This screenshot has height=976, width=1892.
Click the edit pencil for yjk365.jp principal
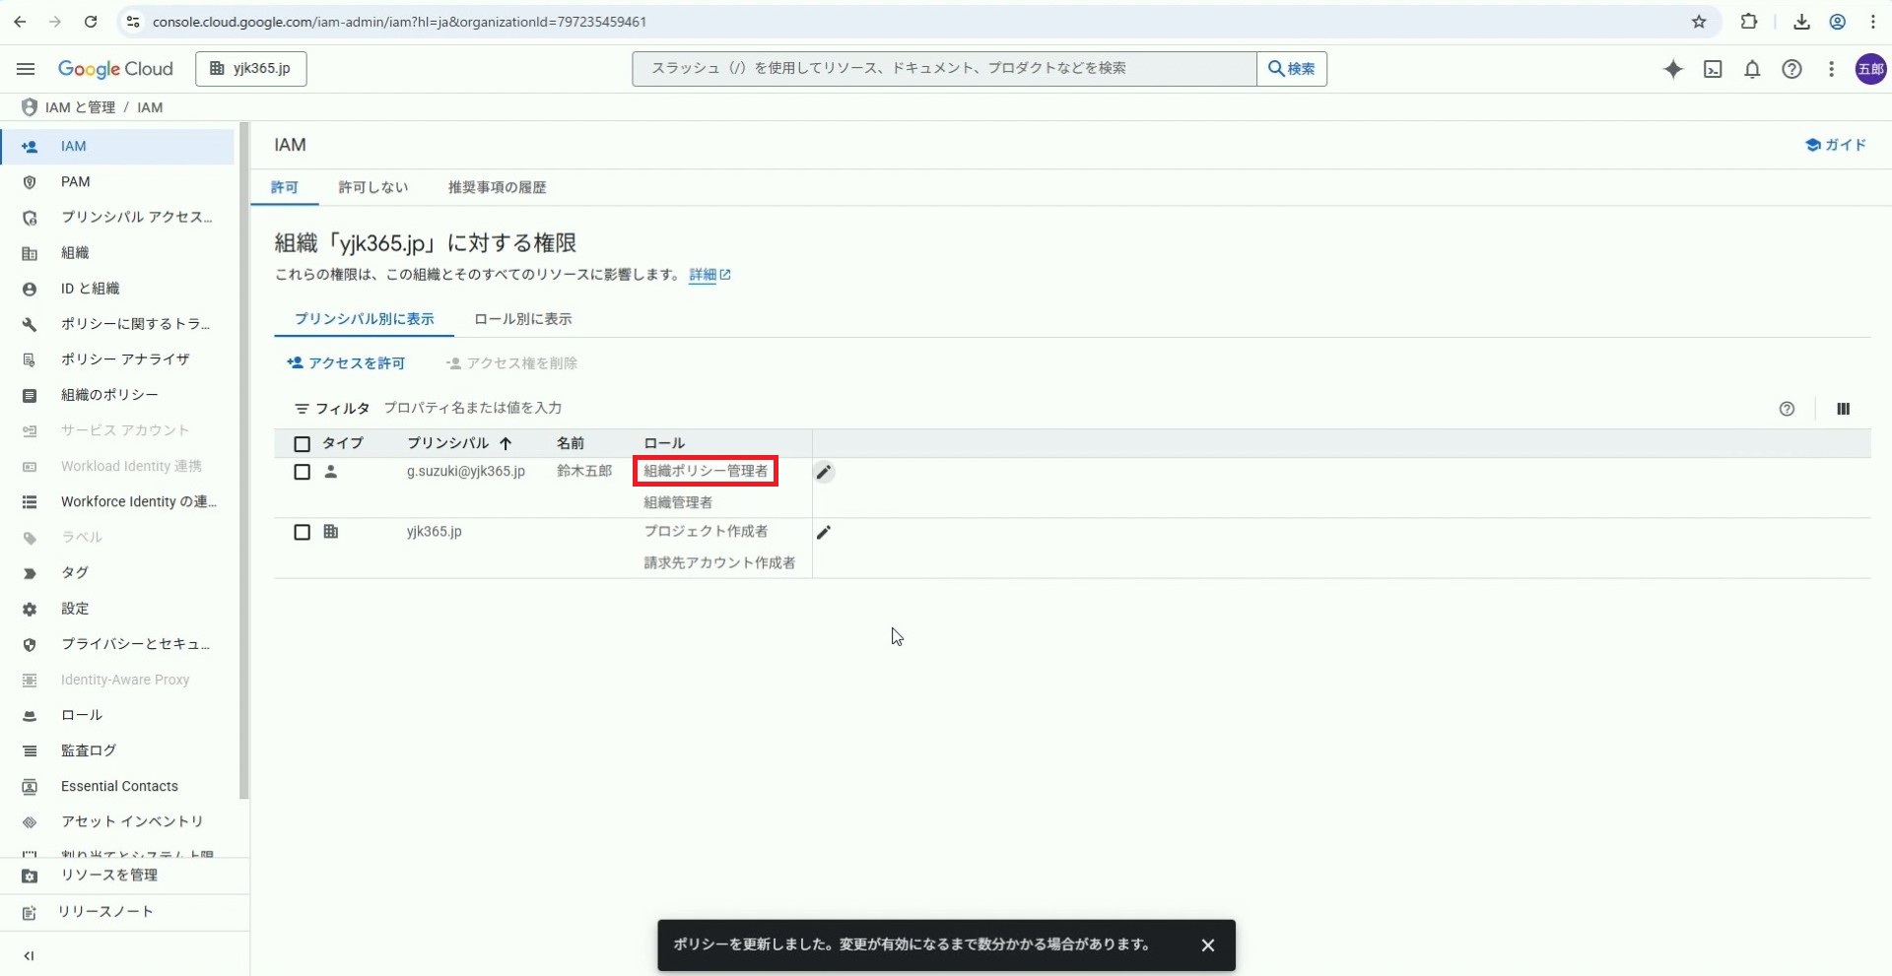coord(824,533)
